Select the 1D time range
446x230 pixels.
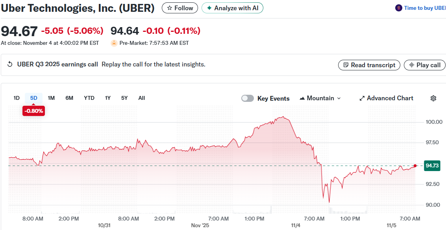[x=17, y=98]
